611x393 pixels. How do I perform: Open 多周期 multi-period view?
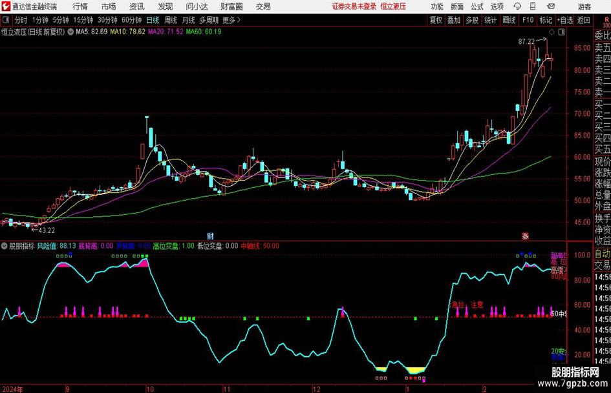[x=209, y=20]
